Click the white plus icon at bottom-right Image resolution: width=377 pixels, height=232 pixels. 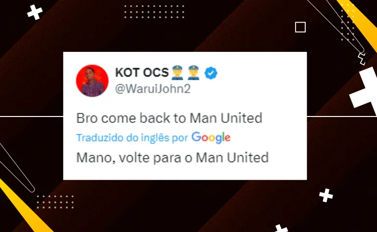click(x=326, y=195)
